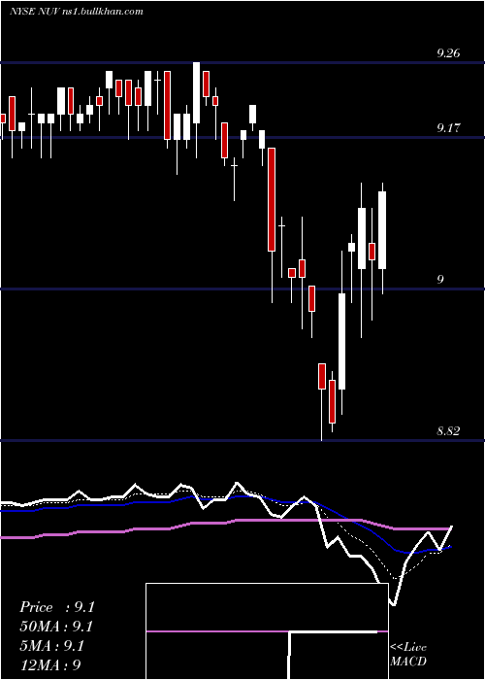The width and height of the screenshot is (485, 680).
Task: Click the 5MA : 9.1 readout
Action: 52,646
